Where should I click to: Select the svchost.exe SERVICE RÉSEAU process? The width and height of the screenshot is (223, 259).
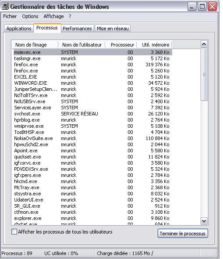pos(92,114)
